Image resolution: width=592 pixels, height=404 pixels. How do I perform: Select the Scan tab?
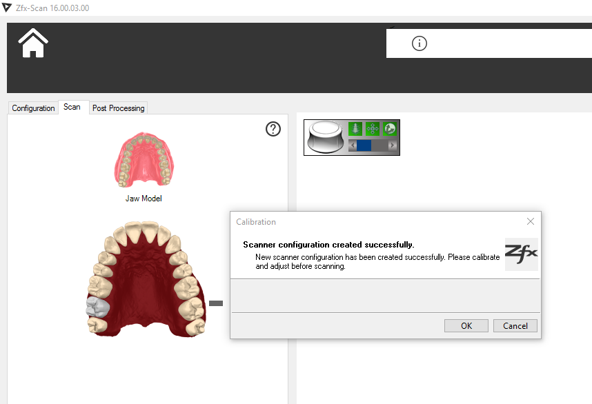[x=72, y=107]
